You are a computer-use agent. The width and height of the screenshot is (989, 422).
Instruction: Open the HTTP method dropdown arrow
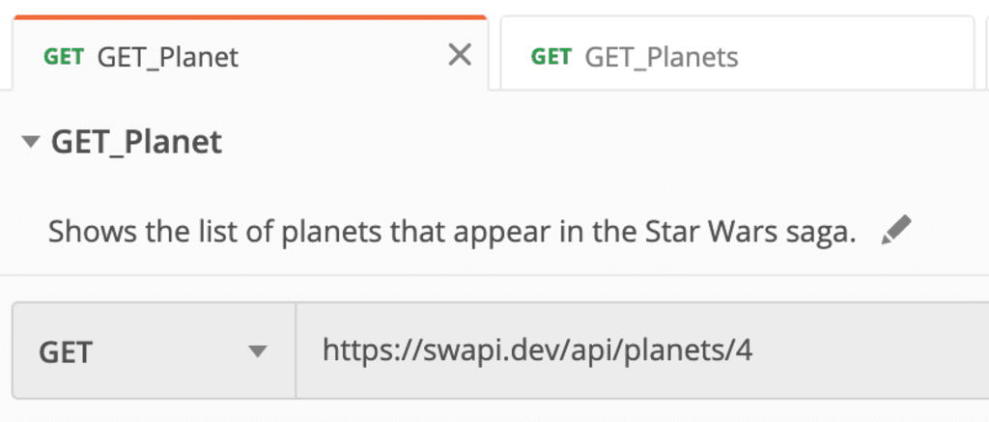pos(257,351)
